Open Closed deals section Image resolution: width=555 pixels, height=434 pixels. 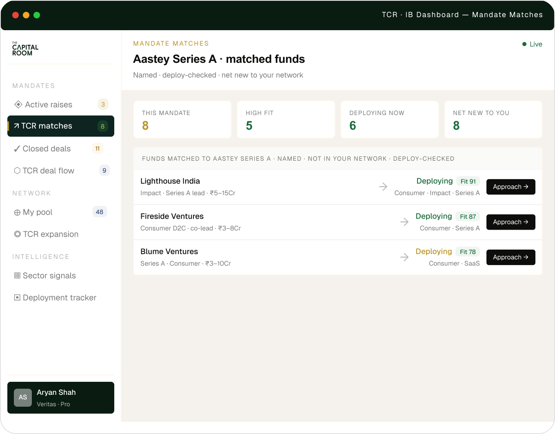tap(61, 149)
